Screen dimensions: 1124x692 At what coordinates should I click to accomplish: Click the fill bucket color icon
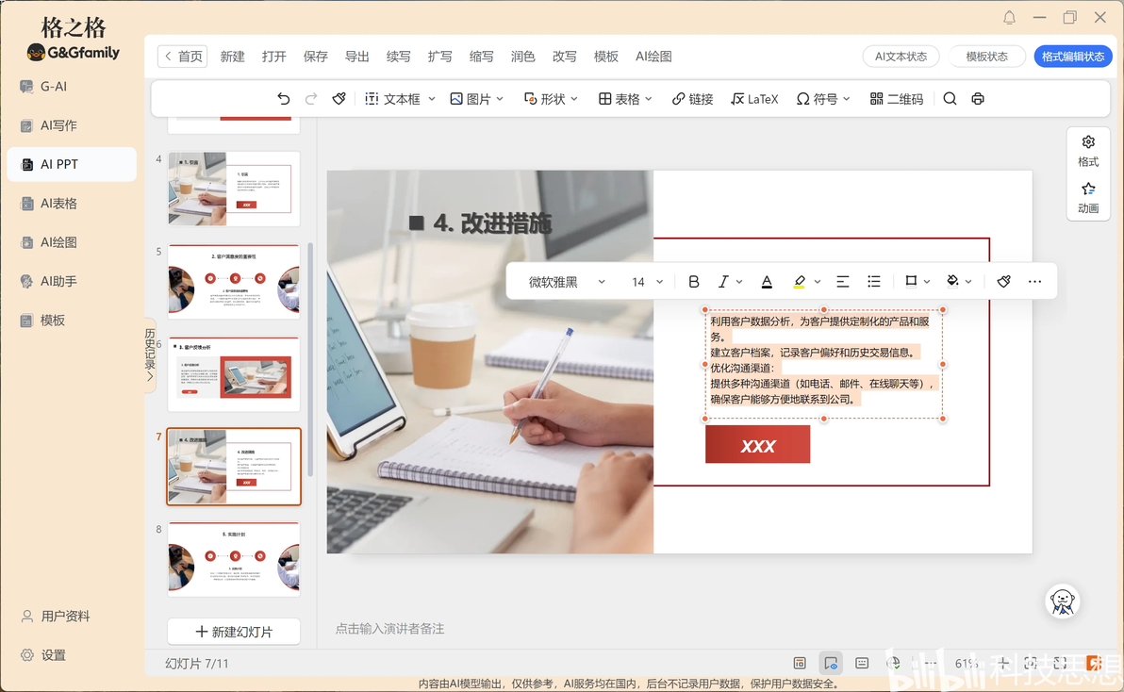click(x=952, y=282)
